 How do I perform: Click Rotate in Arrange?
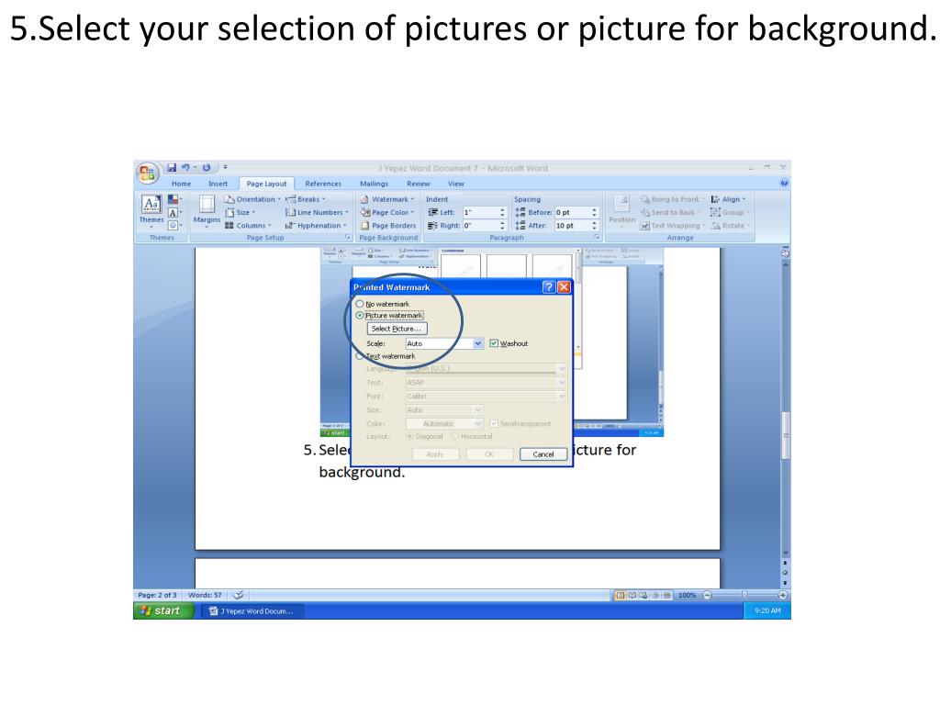[730, 226]
